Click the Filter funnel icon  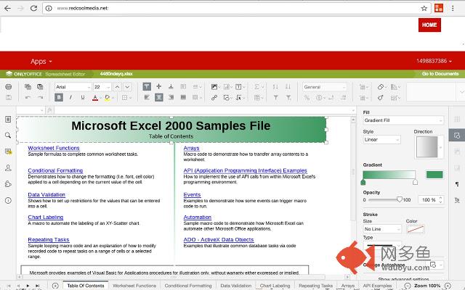coord(275,97)
